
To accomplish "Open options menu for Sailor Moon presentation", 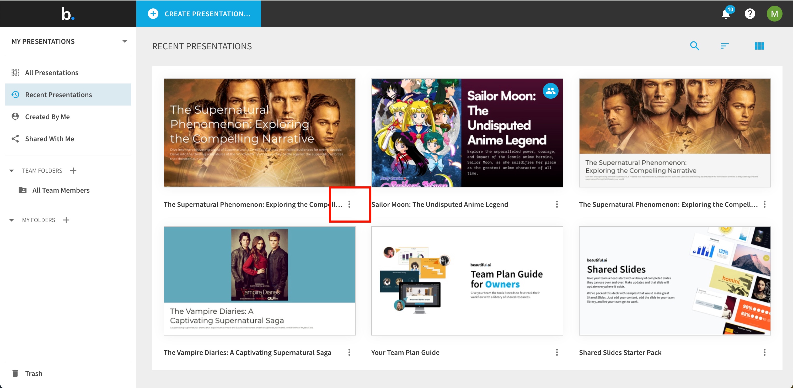I will [x=556, y=204].
